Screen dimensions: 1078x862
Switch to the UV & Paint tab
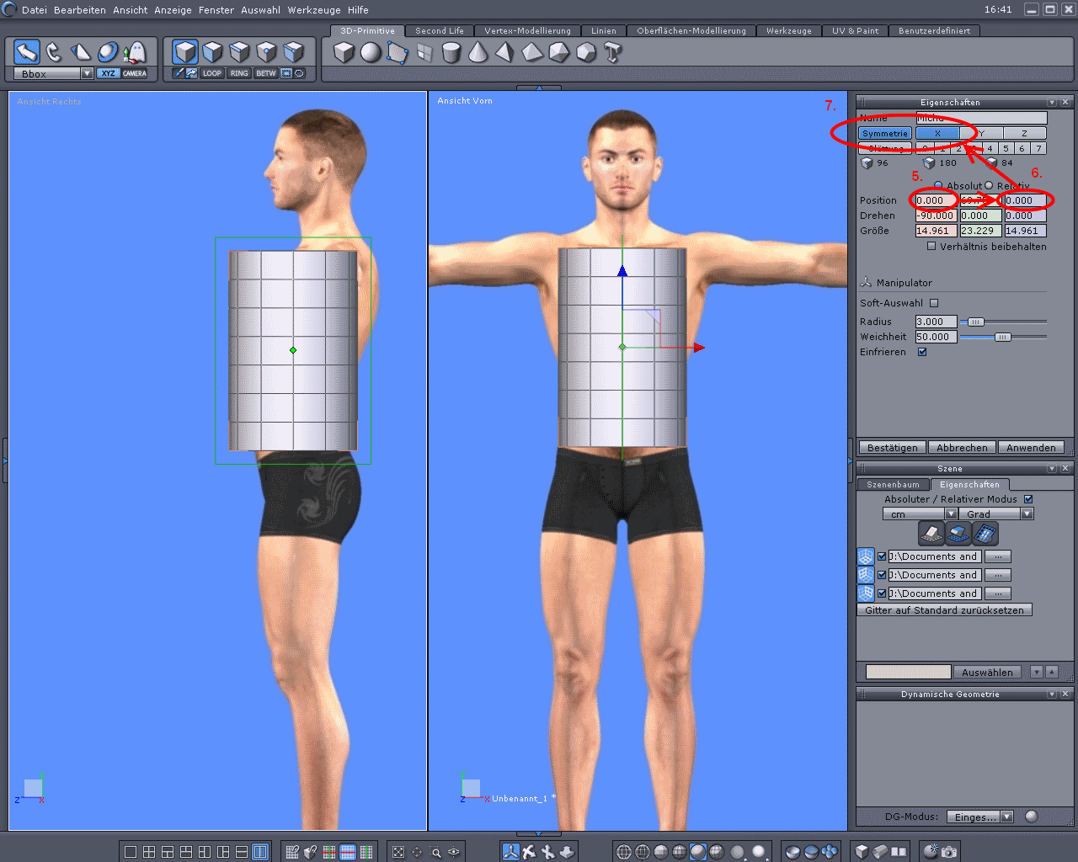855,31
